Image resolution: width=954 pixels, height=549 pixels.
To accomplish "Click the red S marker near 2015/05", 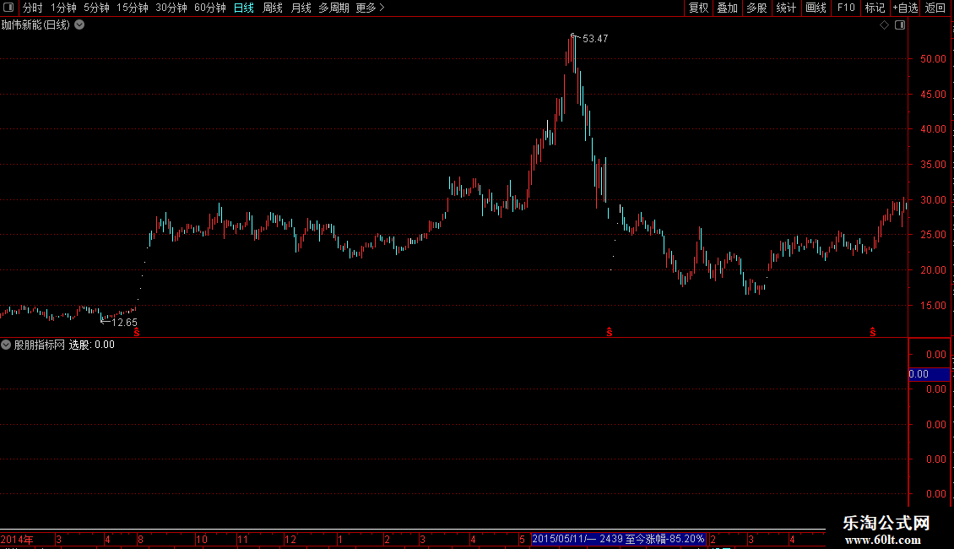I will pos(609,332).
